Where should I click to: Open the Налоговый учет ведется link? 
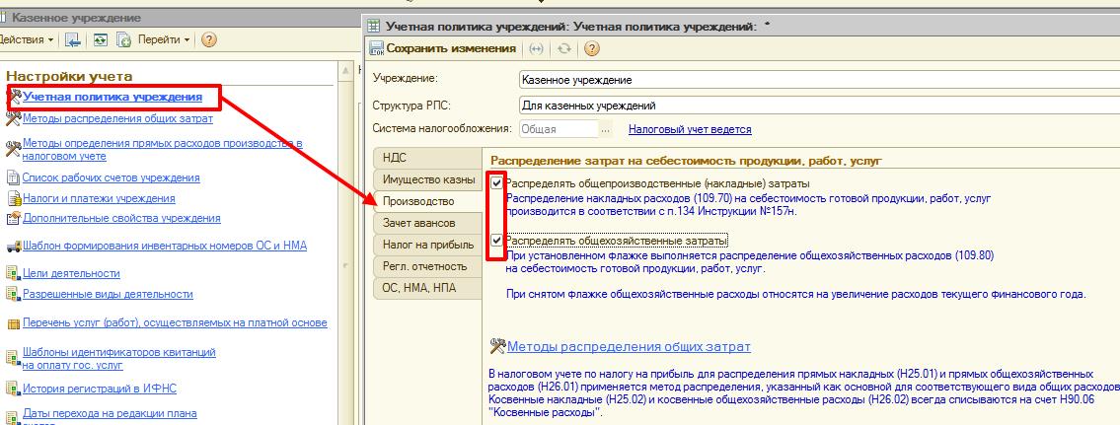[690, 129]
